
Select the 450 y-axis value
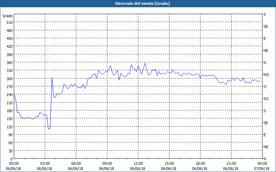click(10, 39)
